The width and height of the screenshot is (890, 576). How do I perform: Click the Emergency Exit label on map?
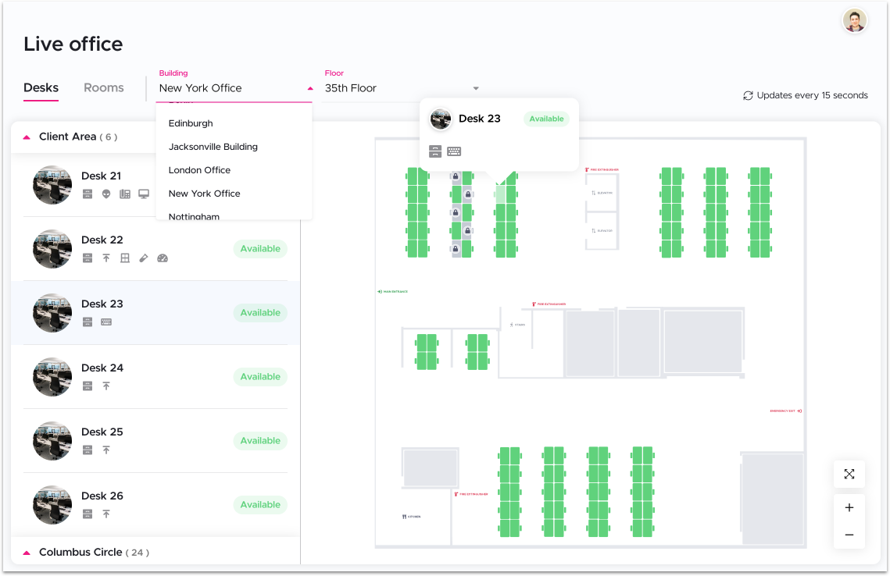785,411
